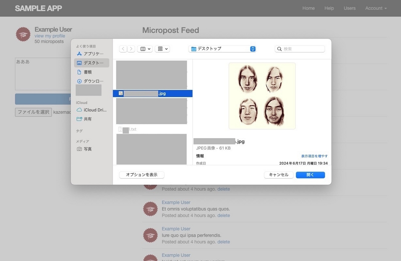Click the ファイルを選択 button
Image resolution: width=401 pixels, height=261 pixels.
click(33, 112)
